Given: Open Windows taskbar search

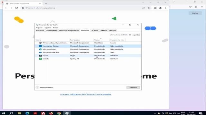Looking at the screenshot, I should pyautogui.click(x=12, y=113).
